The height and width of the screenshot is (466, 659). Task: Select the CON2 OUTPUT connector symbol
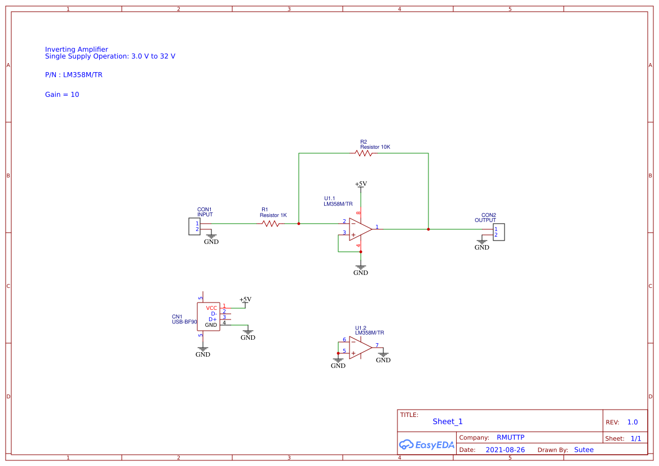pyautogui.click(x=498, y=231)
